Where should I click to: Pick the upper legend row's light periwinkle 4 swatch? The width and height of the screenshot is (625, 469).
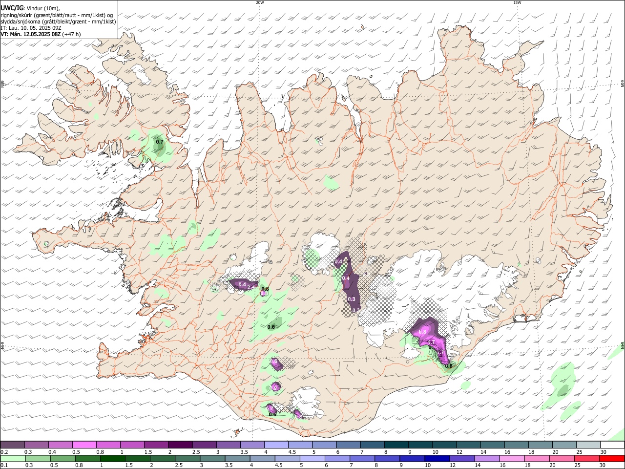[x=276, y=445]
